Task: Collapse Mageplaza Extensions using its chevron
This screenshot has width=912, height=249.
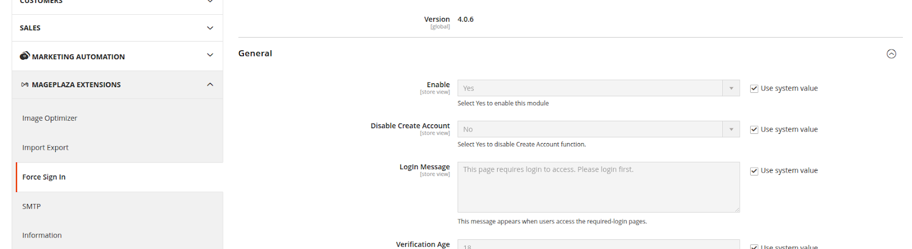Action: 210,84
